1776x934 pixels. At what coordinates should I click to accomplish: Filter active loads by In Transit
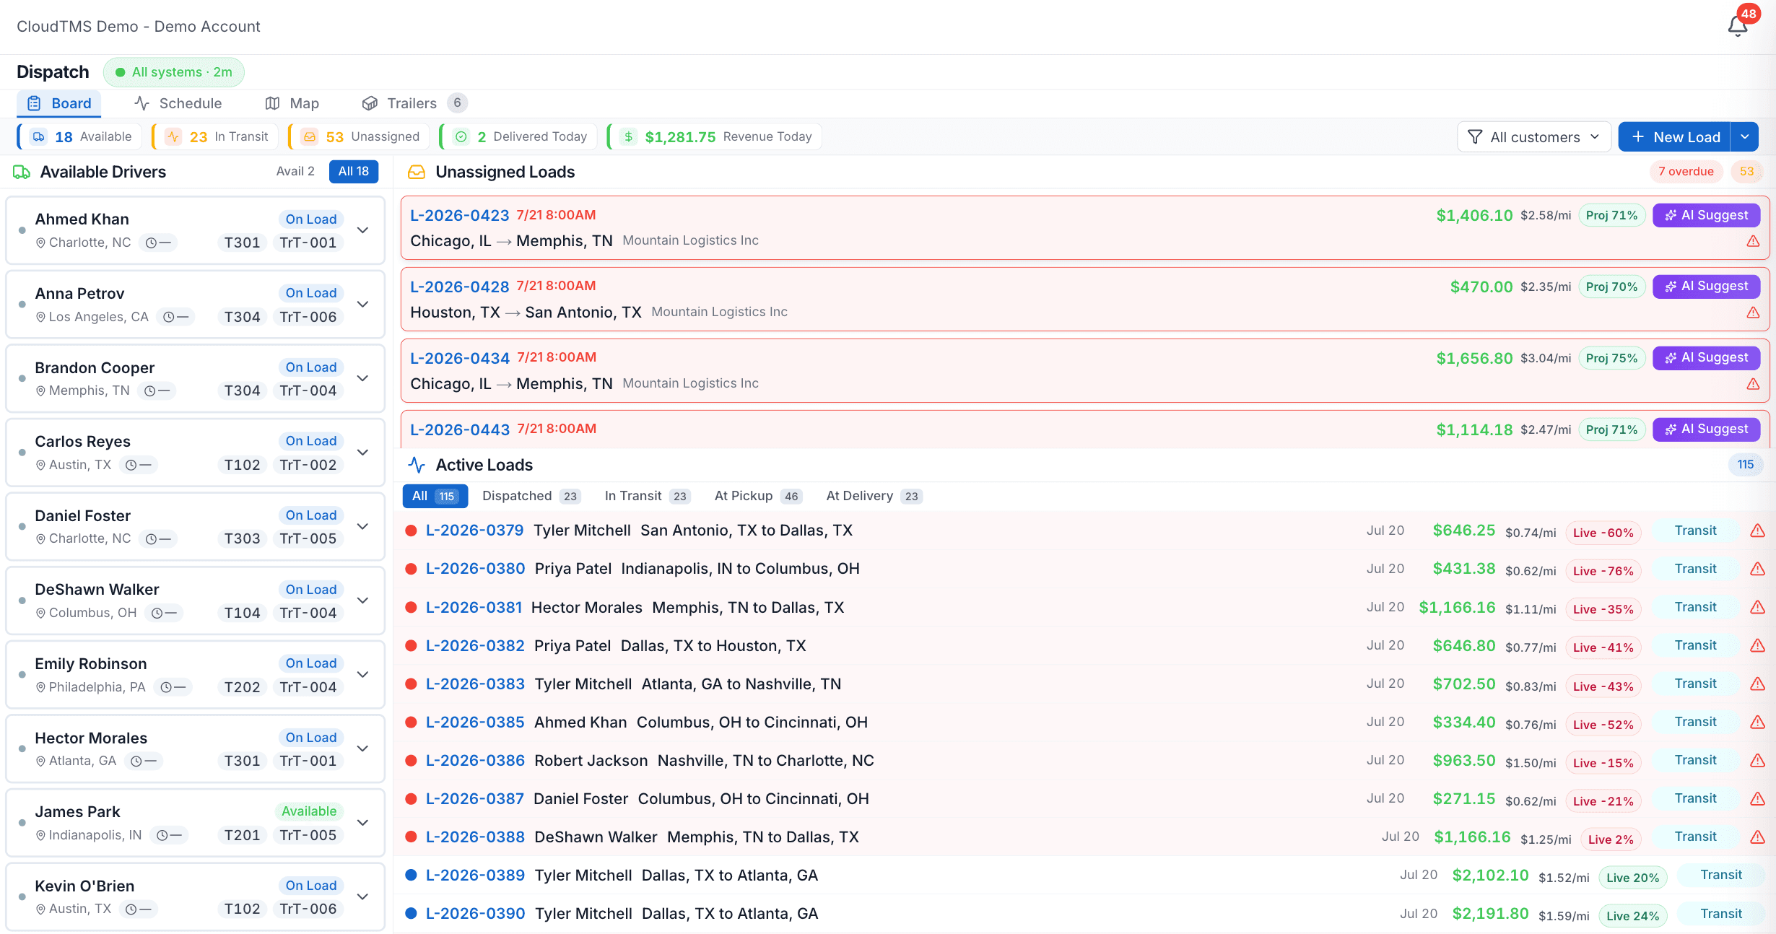point(648,496)
